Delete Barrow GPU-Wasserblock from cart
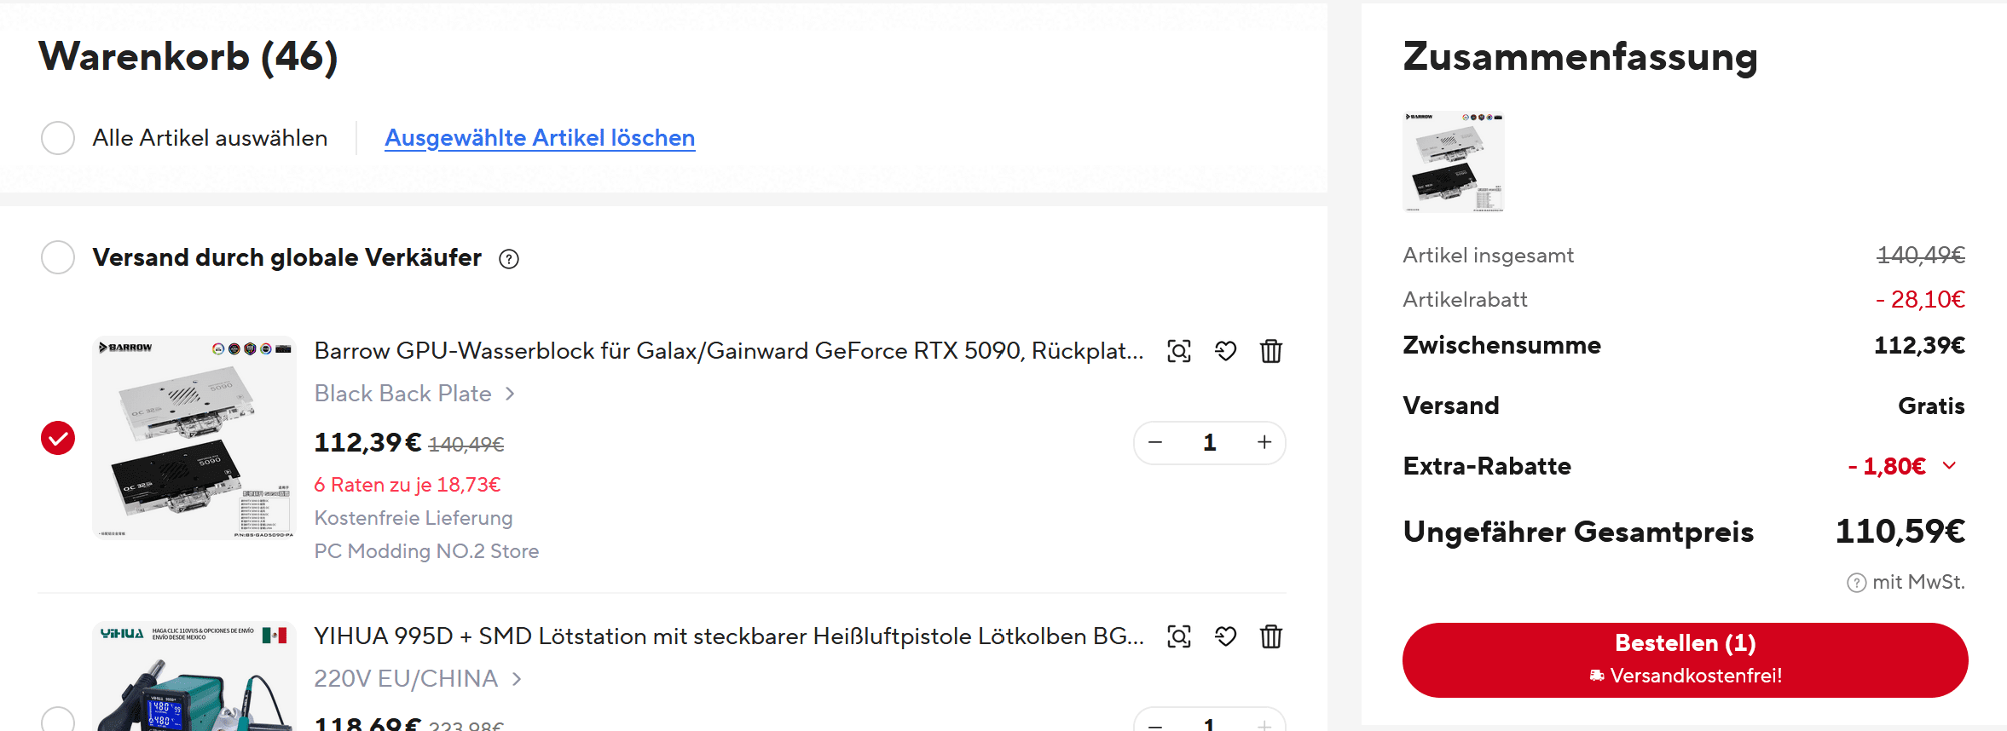2007x731 pixels. point(1270,351)
